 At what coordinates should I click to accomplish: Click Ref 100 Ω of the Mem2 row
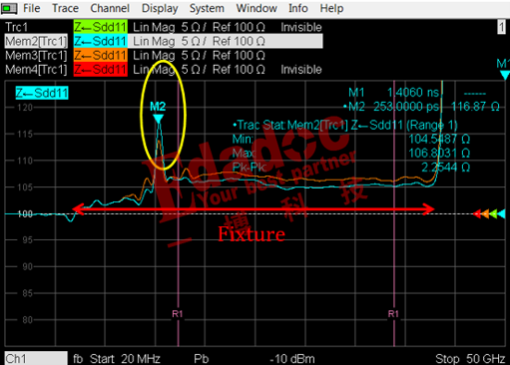click(239, 41)
